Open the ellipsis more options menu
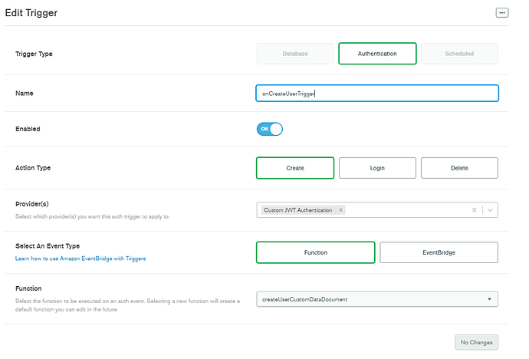Image resolution: width=529 pixels, height=359 pixels. pyautogui.click(x=502, y=13)
